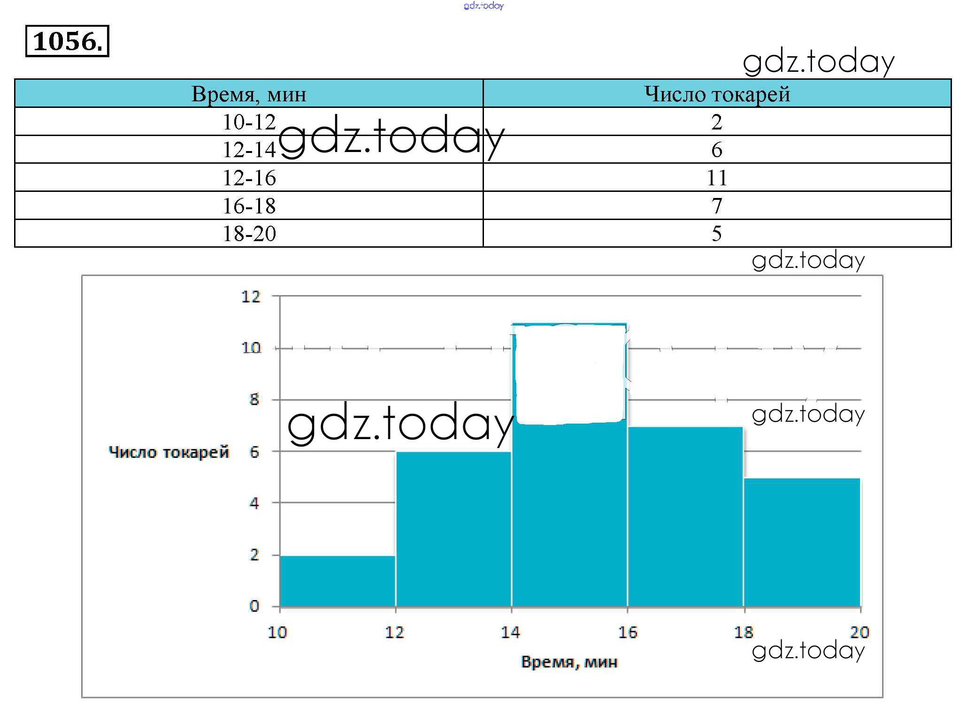Select the 10-12 table cell
Image resolution: width=967 pixels, height=707 pixels.
coord(249,122)
